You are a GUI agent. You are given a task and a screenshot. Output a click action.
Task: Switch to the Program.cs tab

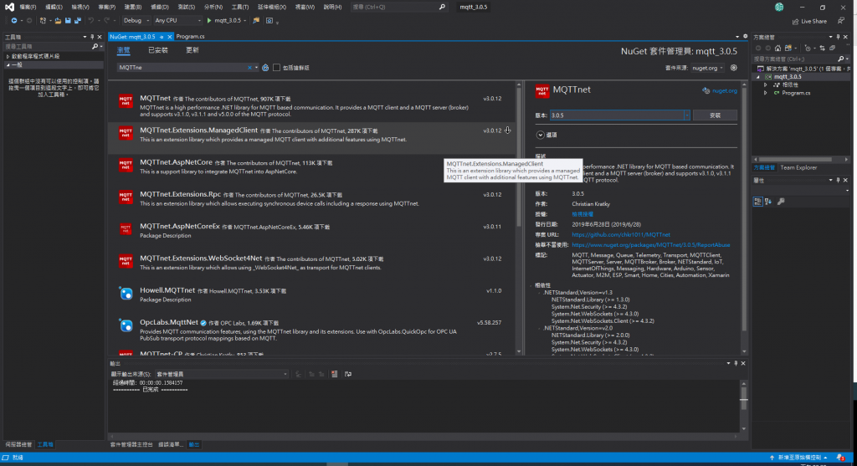pyautogui.click(x=190, y=37)
